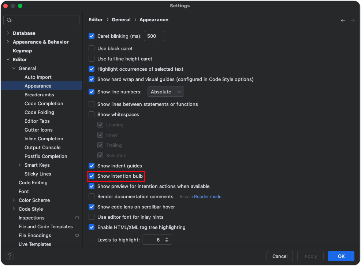The width and height of the screenshot is (361, 266).
Task: Open the Absolute line numbers dropdown
Action: 165,92
